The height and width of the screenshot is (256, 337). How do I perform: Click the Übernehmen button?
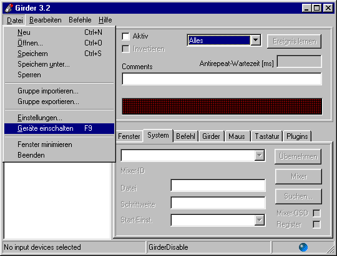pyautogui.click(x=298, y=156)
